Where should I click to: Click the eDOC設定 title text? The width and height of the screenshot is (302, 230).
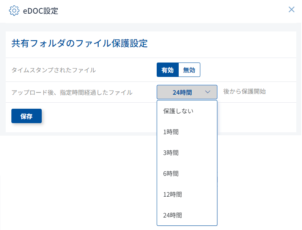41,11
